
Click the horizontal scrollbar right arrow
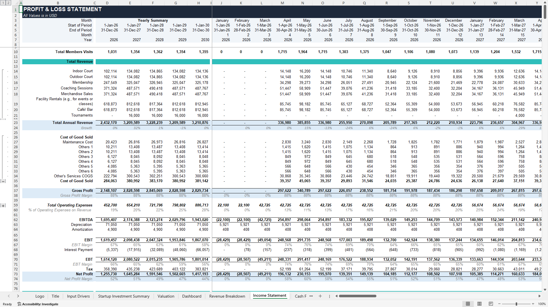coord(539,296)
